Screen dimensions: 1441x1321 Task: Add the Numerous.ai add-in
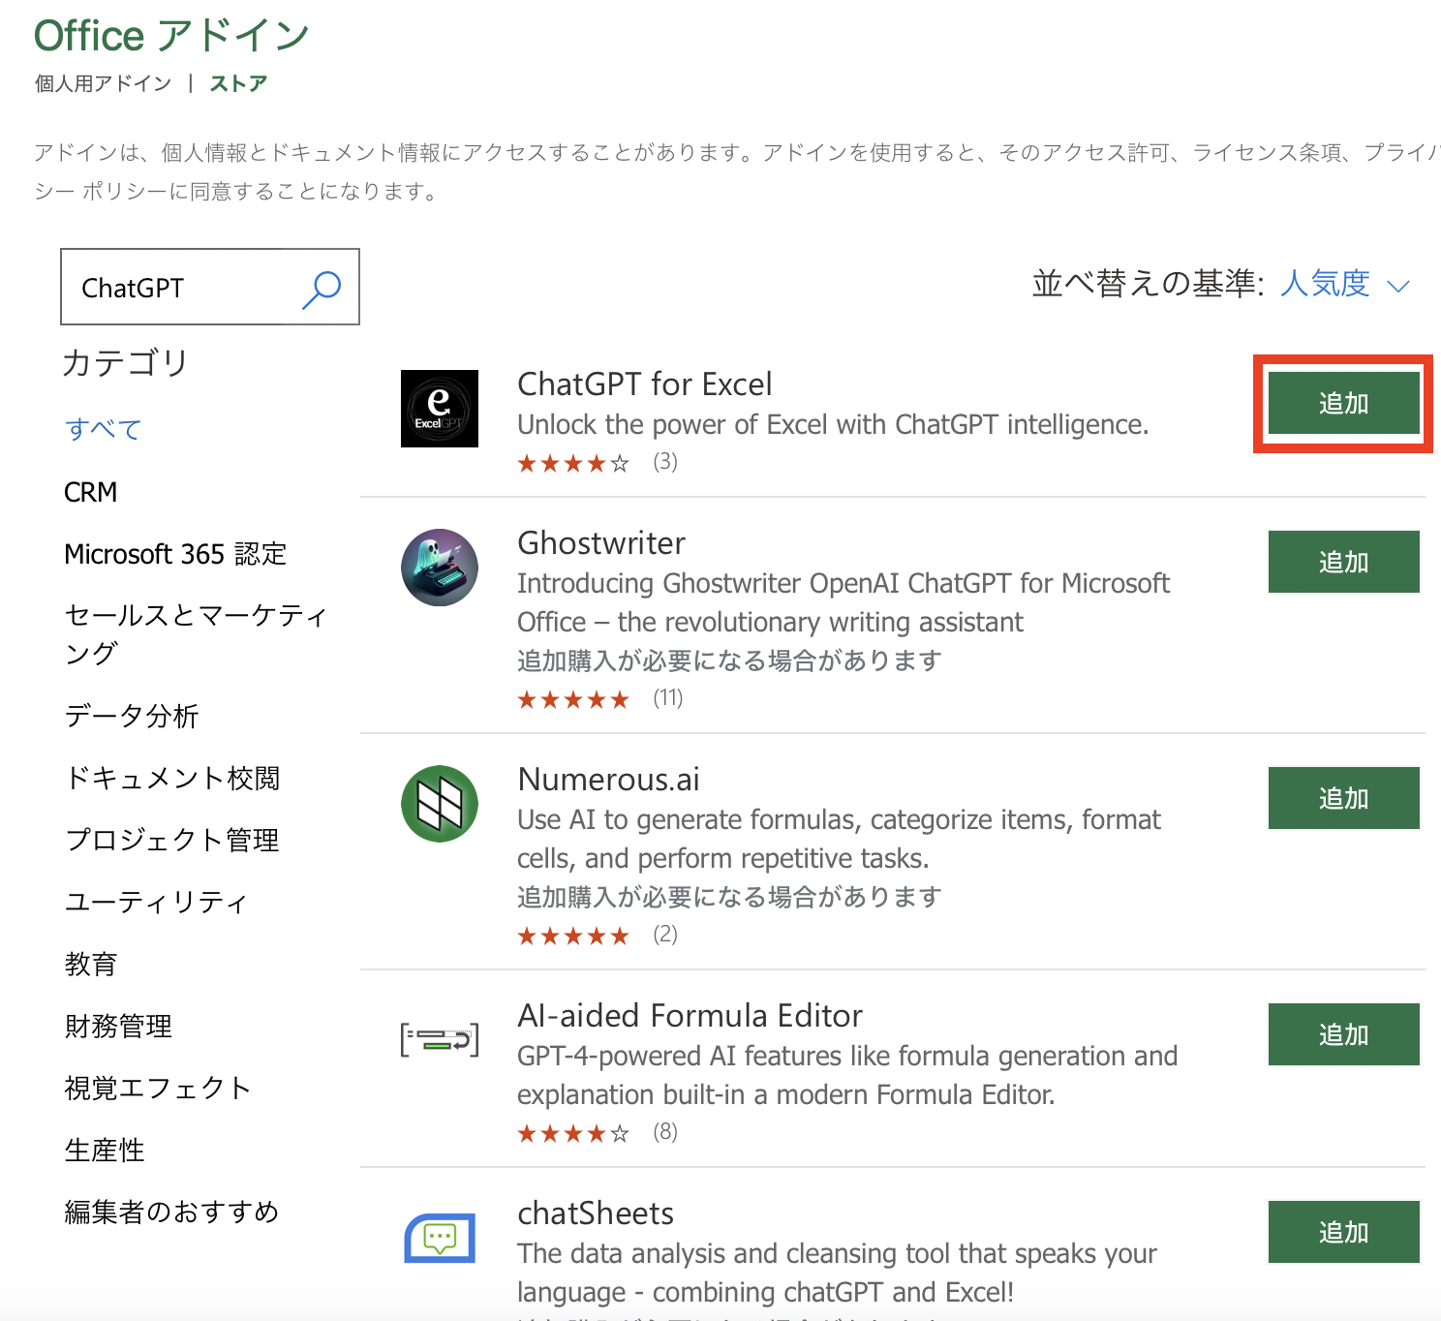coord(1343,798)
